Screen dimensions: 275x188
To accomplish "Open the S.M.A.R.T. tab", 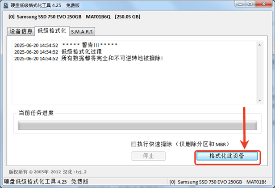I will (x=82, y=32).
